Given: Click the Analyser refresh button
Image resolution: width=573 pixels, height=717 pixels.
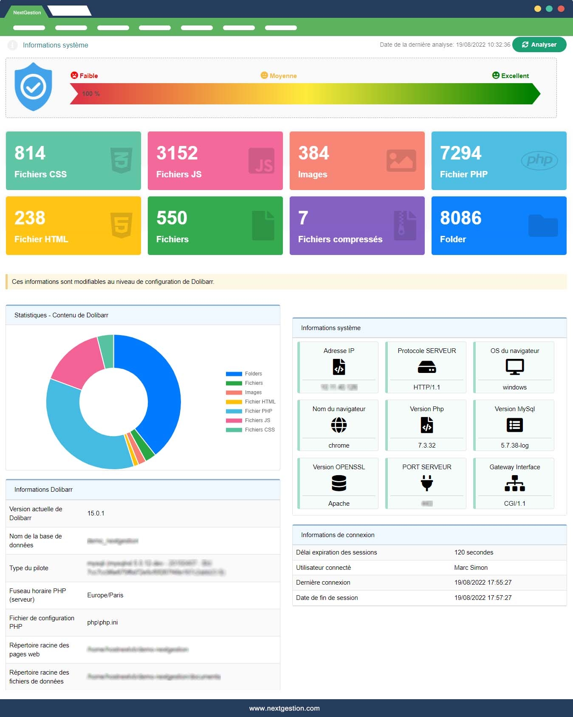Looking at the screenshot, I should (539, 45).
